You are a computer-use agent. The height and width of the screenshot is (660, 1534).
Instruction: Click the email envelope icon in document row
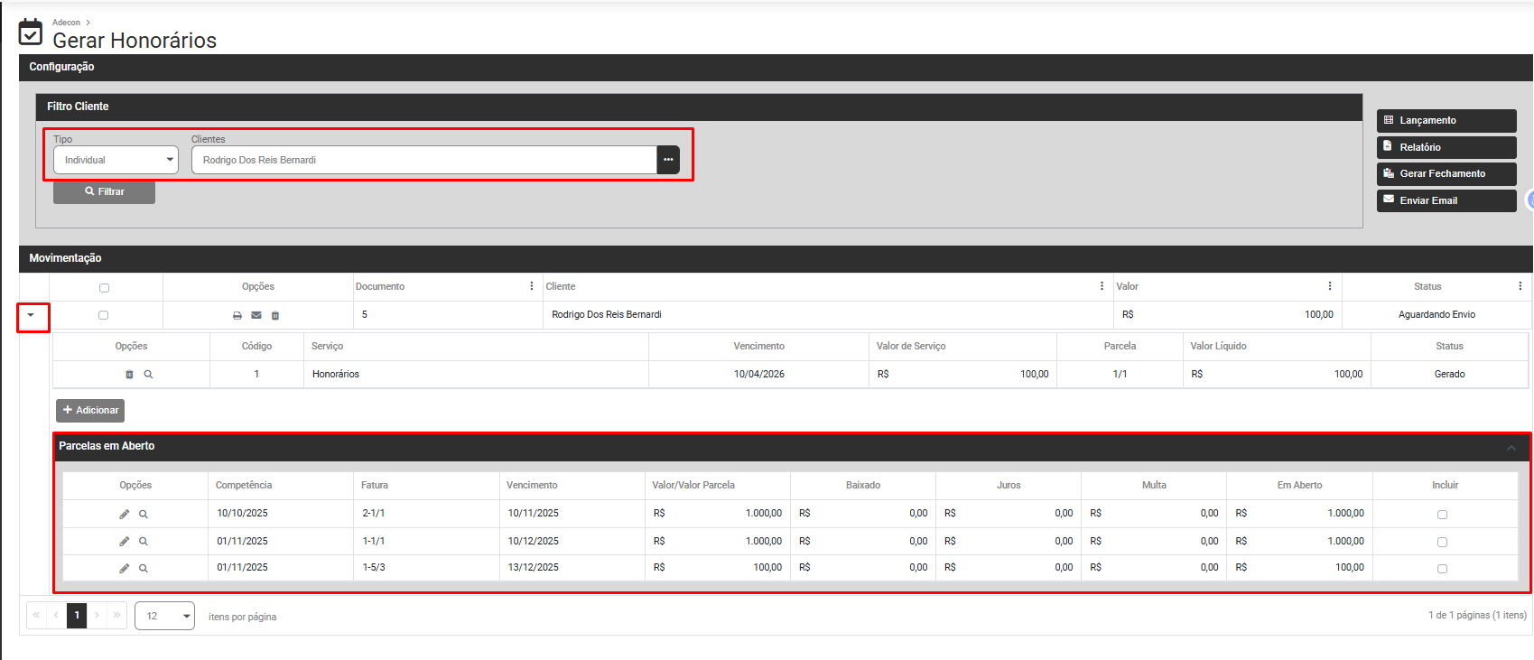click(256, 315)
